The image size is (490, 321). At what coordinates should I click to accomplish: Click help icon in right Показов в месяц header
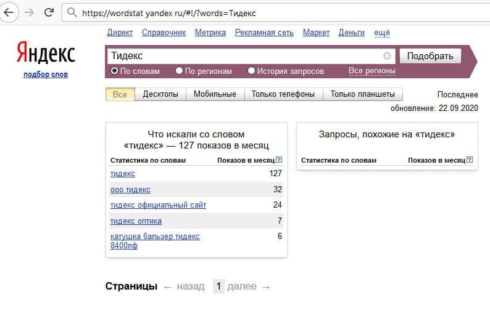(x=470, y=160)
